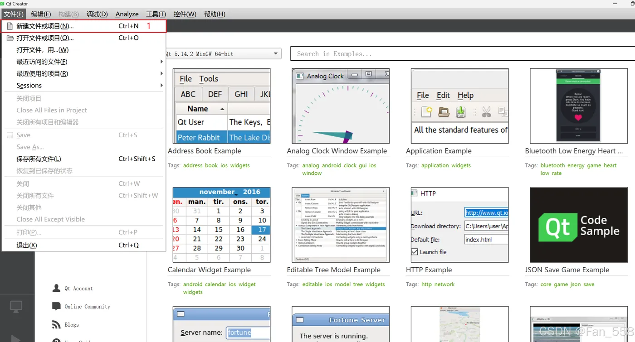Open the JSON Save Game Example thumbnail
The width and height of the screenshot is (635, 342).
[x=579, y=225]
